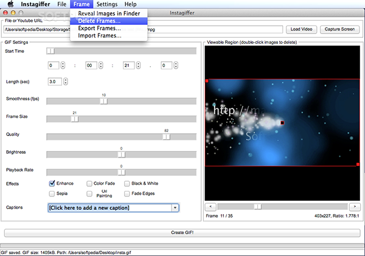Open the Apple menu
The height and width of the screenshot is (256, 365).
tap(11, 4)
